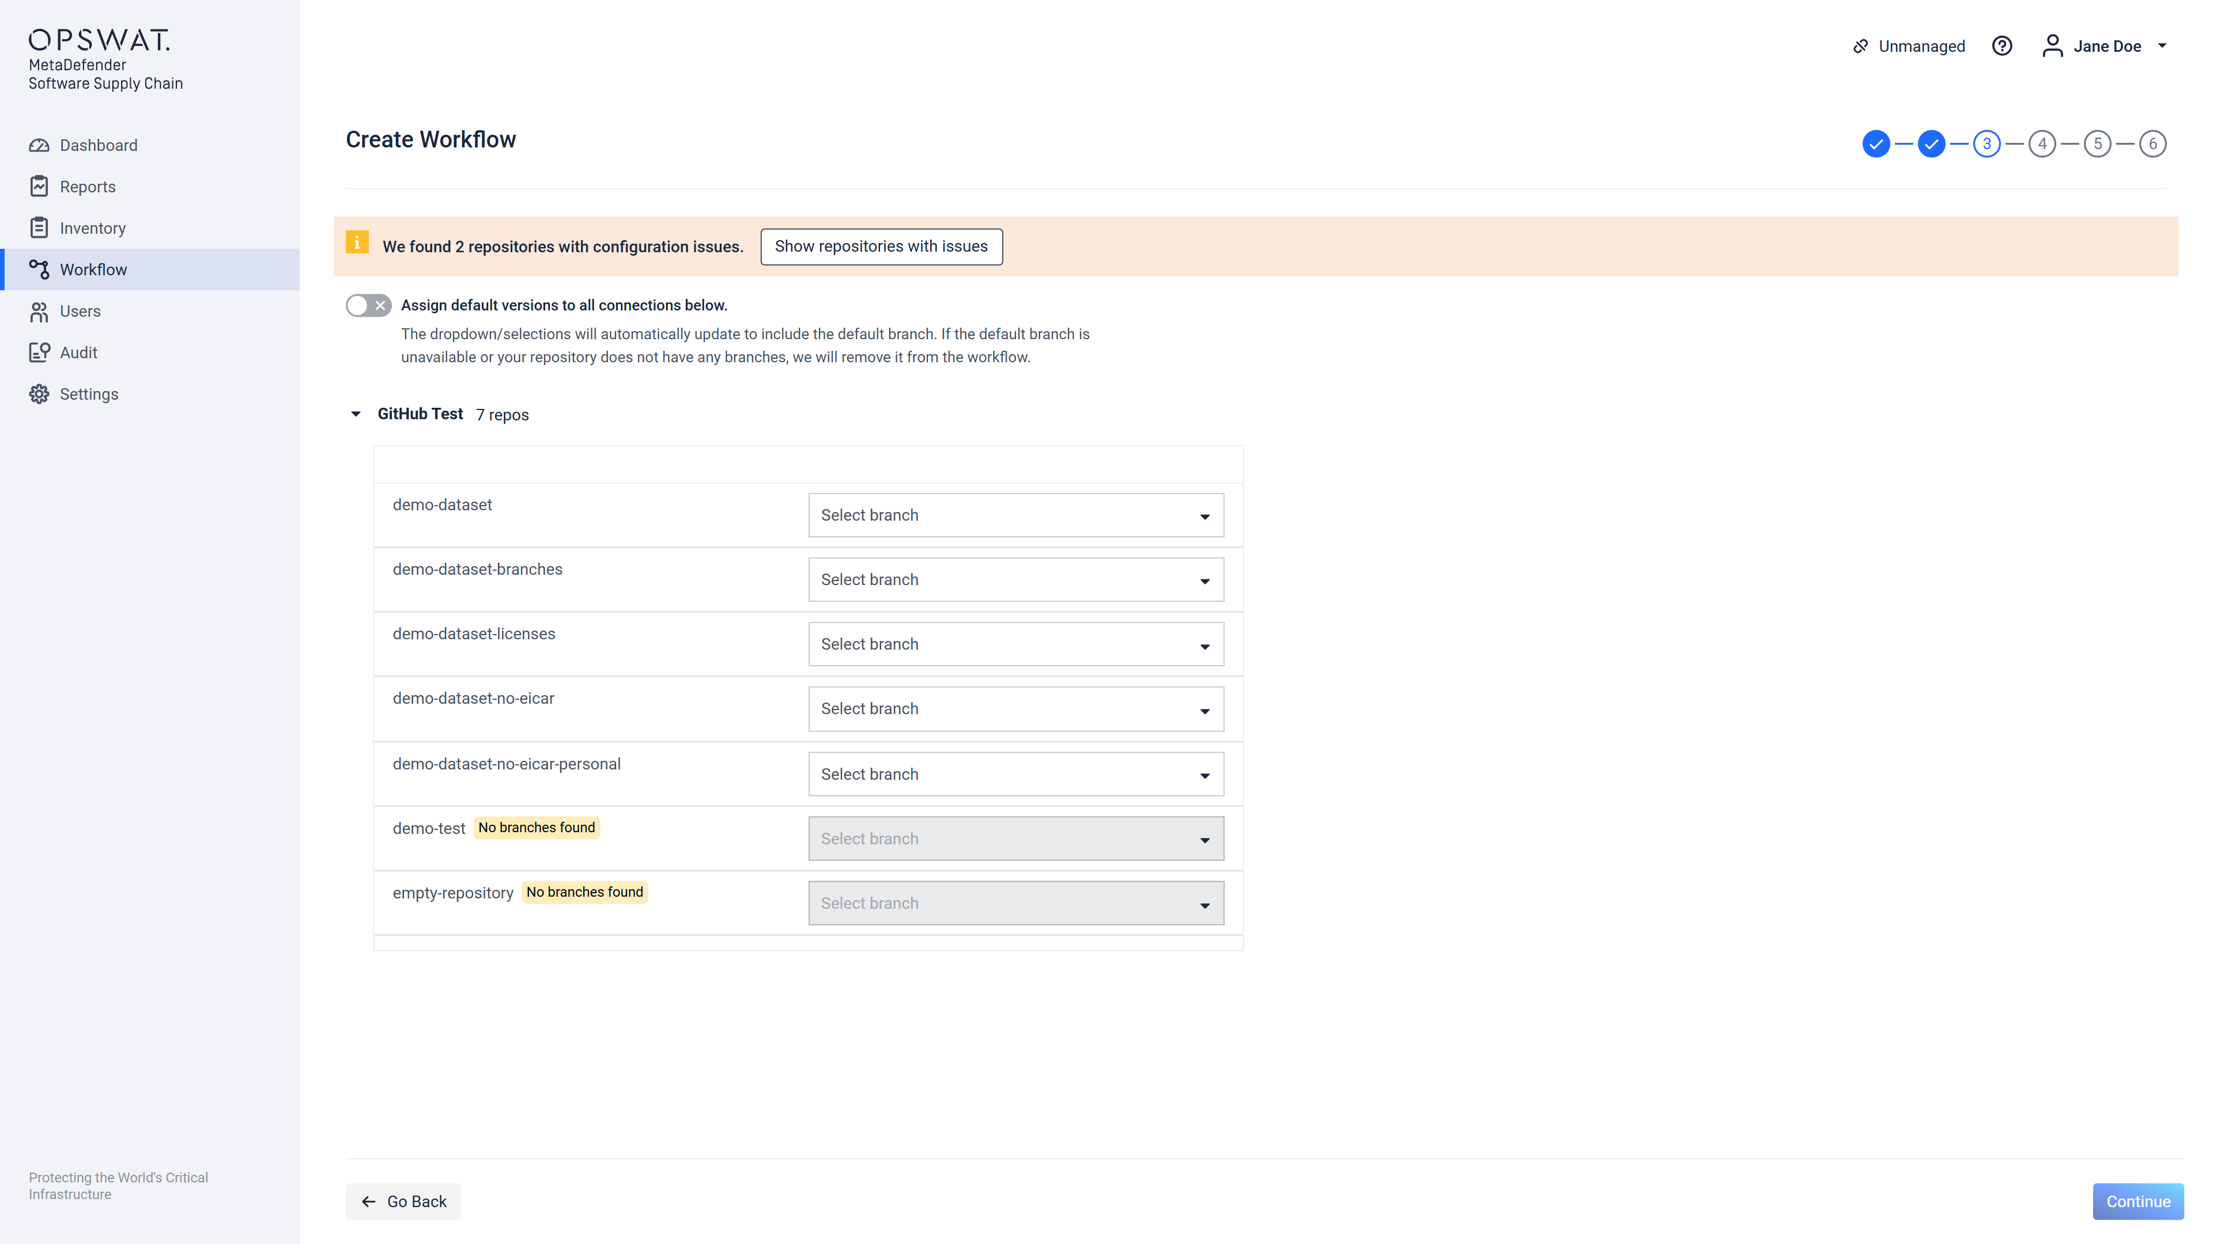Open branch dropdown for demo-dataset
Viewport: 2213px width, 1244px height.
pyautogui.click(x=1015, y=515)
